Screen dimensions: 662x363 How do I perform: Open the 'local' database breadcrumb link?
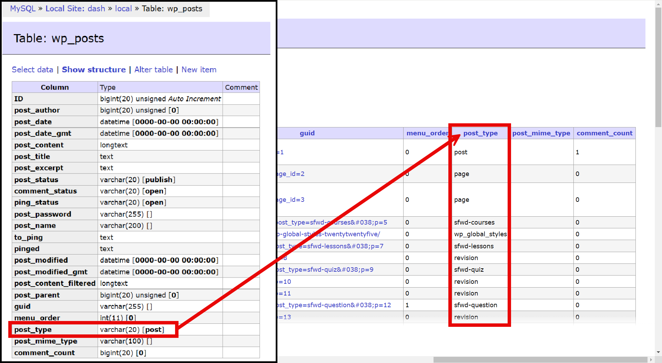[123, 9]
